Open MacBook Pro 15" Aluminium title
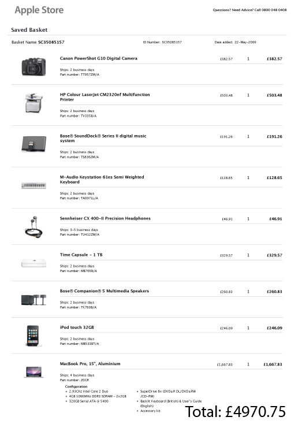The height and width of the screenshot is (428, 302). click(x=90, y=363)
